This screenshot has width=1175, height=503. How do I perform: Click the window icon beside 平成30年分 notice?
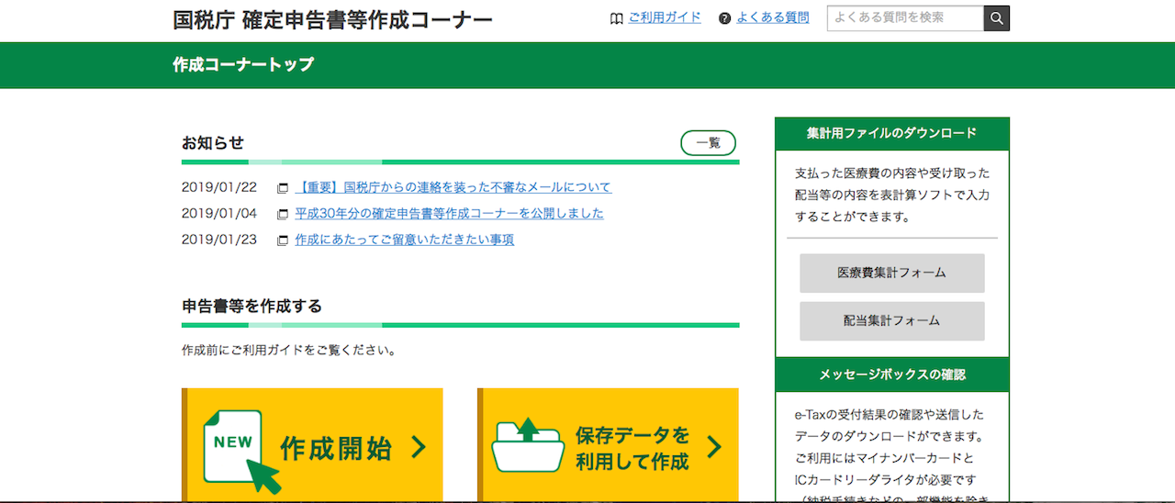click(283, 214)
